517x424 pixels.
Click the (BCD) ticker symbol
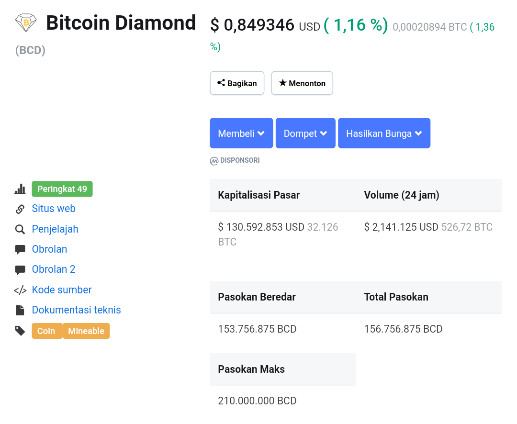pyautogui.click(x=30, y=50)
